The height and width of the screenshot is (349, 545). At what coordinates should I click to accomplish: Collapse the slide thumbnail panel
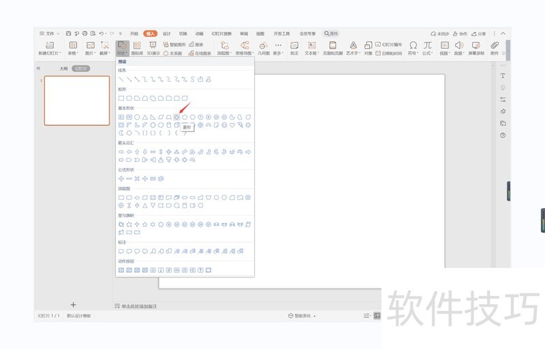38,69
